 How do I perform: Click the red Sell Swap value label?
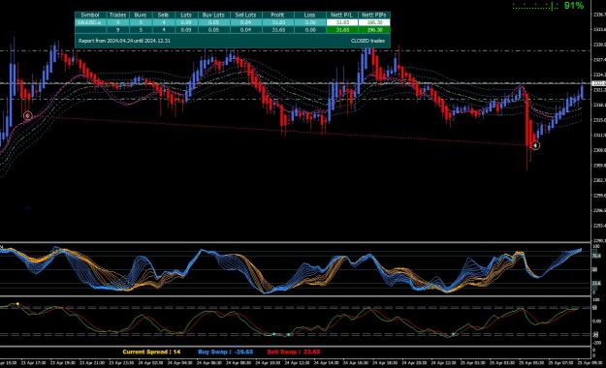click(x=294, y=352)
